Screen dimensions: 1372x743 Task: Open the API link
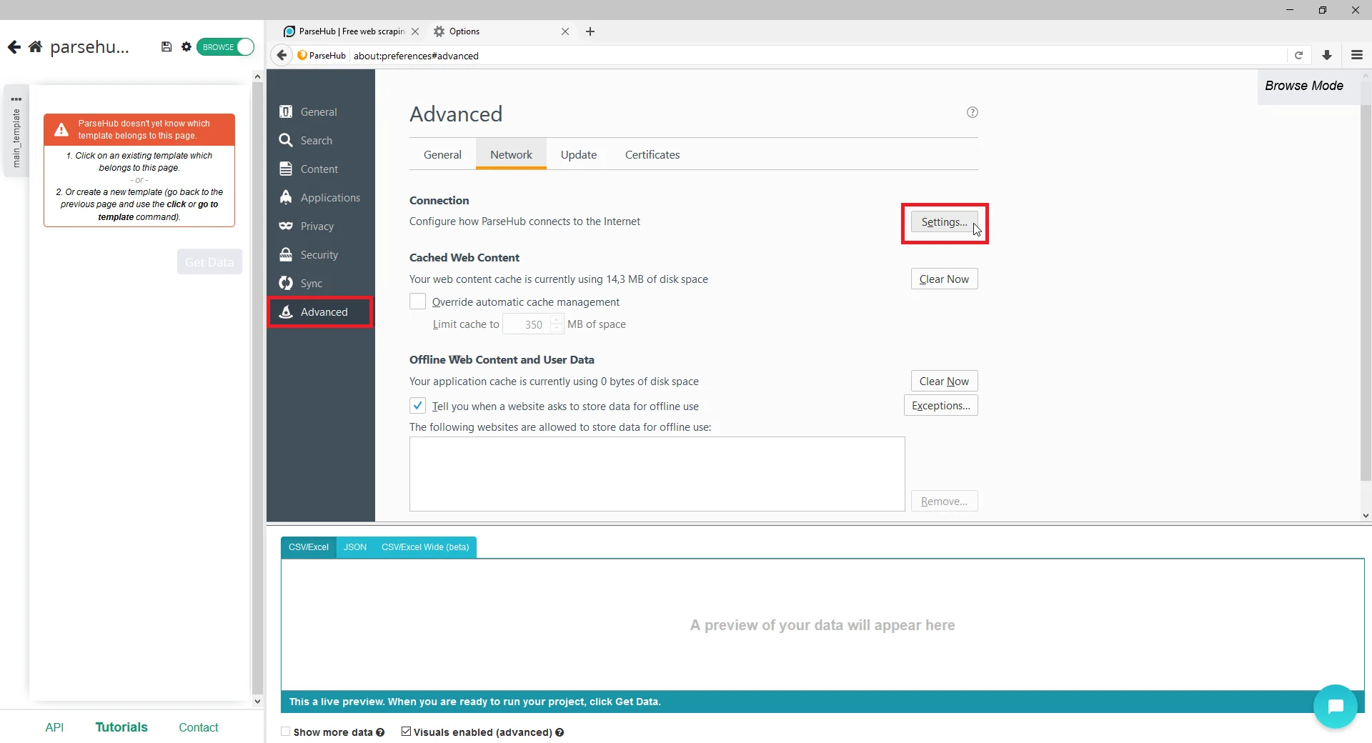tap(54, 727)
